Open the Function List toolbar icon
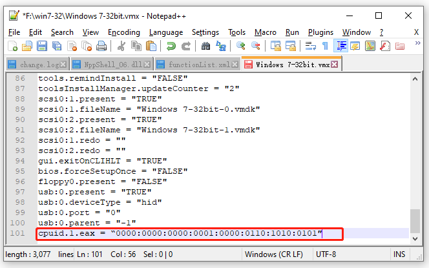 tap(385, 46)
